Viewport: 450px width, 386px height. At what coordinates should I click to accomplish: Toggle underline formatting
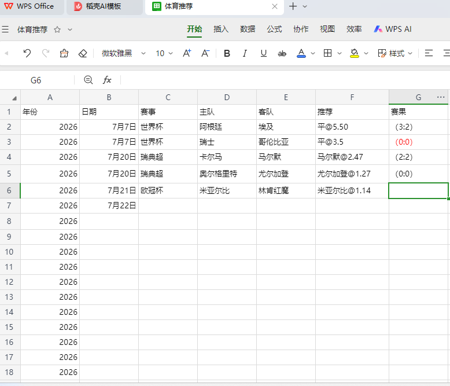[x=263, y=53]
